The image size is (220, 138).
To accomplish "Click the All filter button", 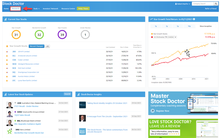I will tap(48, 46).
